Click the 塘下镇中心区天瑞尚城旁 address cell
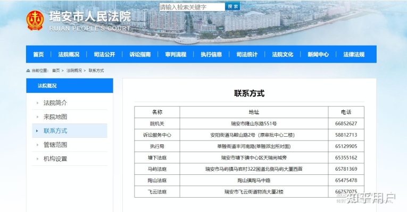The image size is (407, 212). pyautogui.click(x=254, y=158)
